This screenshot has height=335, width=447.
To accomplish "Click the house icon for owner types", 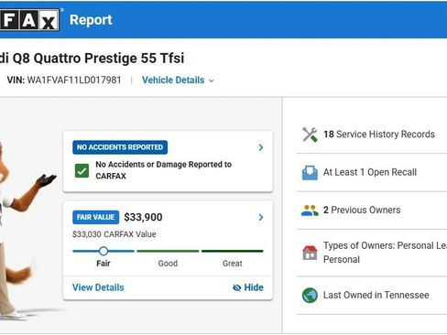I will click(x=310, y=253).
